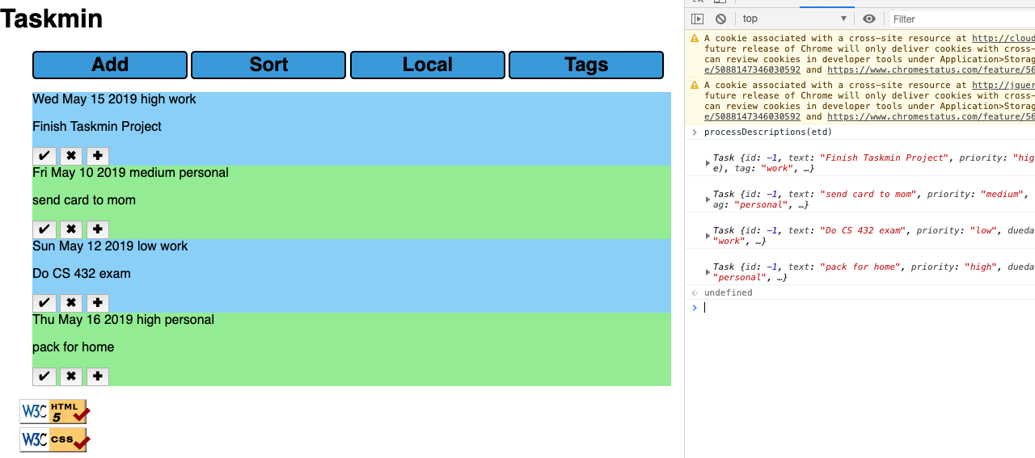1035x458 pixels.
Task: Delete the 'Do CS 432 exam' task
Action: coord(71,304)
